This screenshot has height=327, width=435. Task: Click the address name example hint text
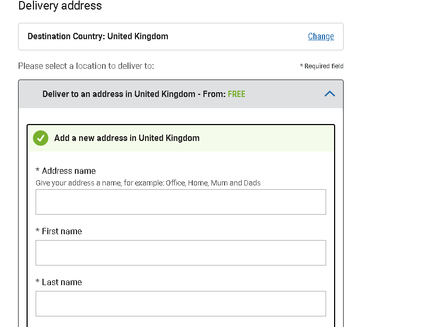click(x=148, y=183)
